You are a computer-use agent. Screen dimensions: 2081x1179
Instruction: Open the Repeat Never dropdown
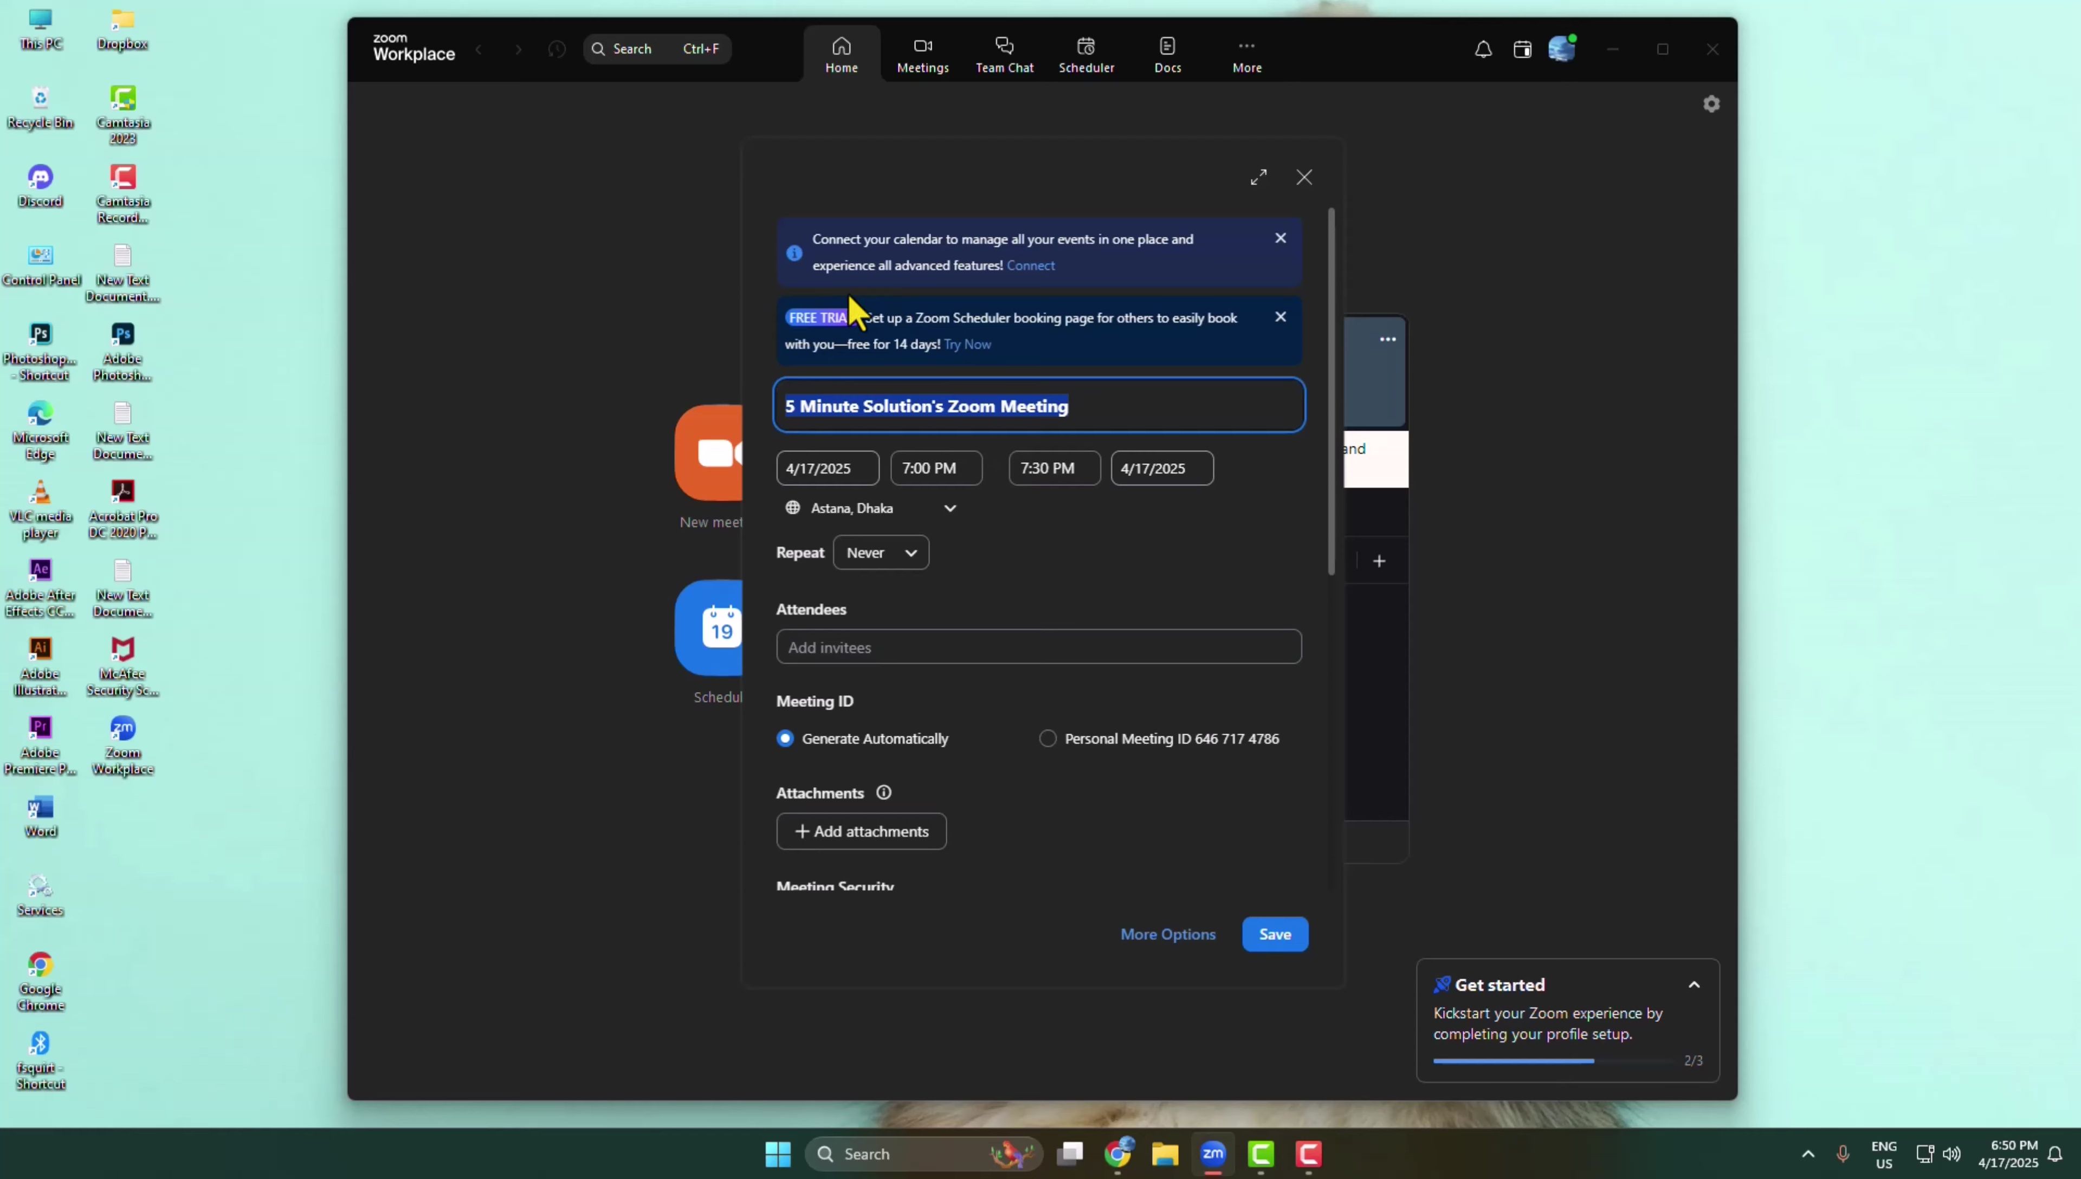click(x=880, y=552)
